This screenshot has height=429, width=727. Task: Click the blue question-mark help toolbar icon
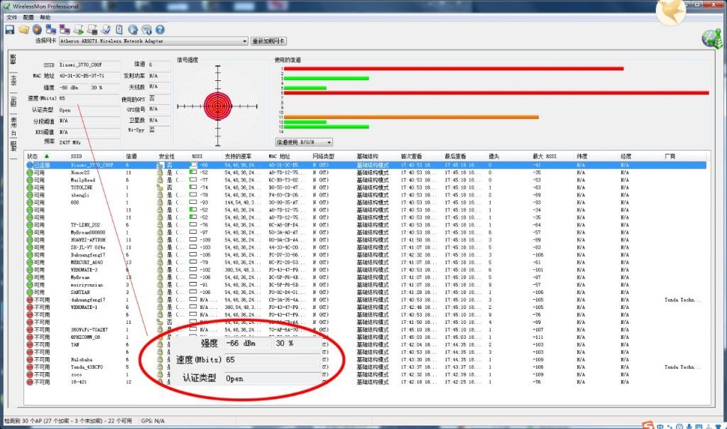point(160,30)
